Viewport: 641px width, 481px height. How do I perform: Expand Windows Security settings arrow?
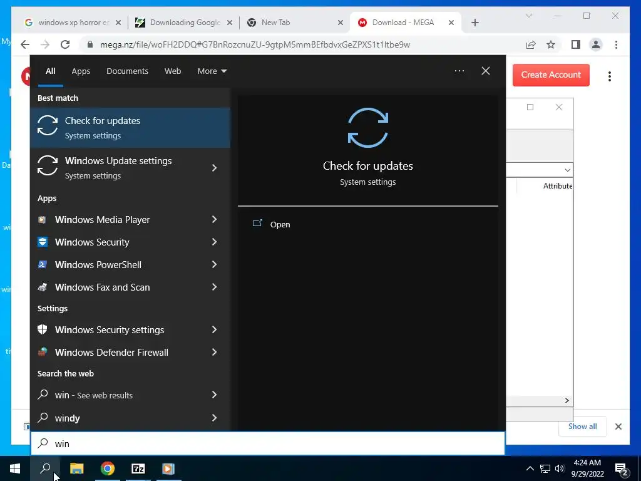(215, 329)
